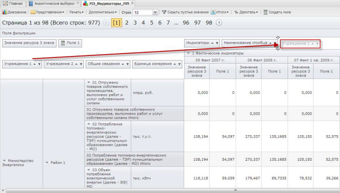Click the scrollbar left arrow
The height and width of the screenshot is (193, 340).
[x=3, y=191]
